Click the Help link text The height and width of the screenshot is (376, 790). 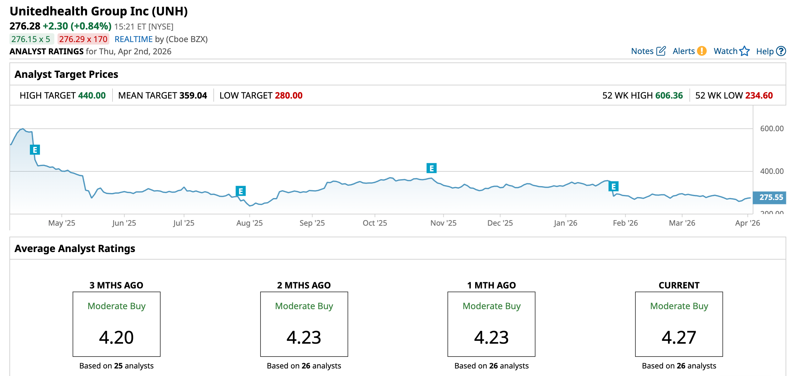click(x=765, y=51)
